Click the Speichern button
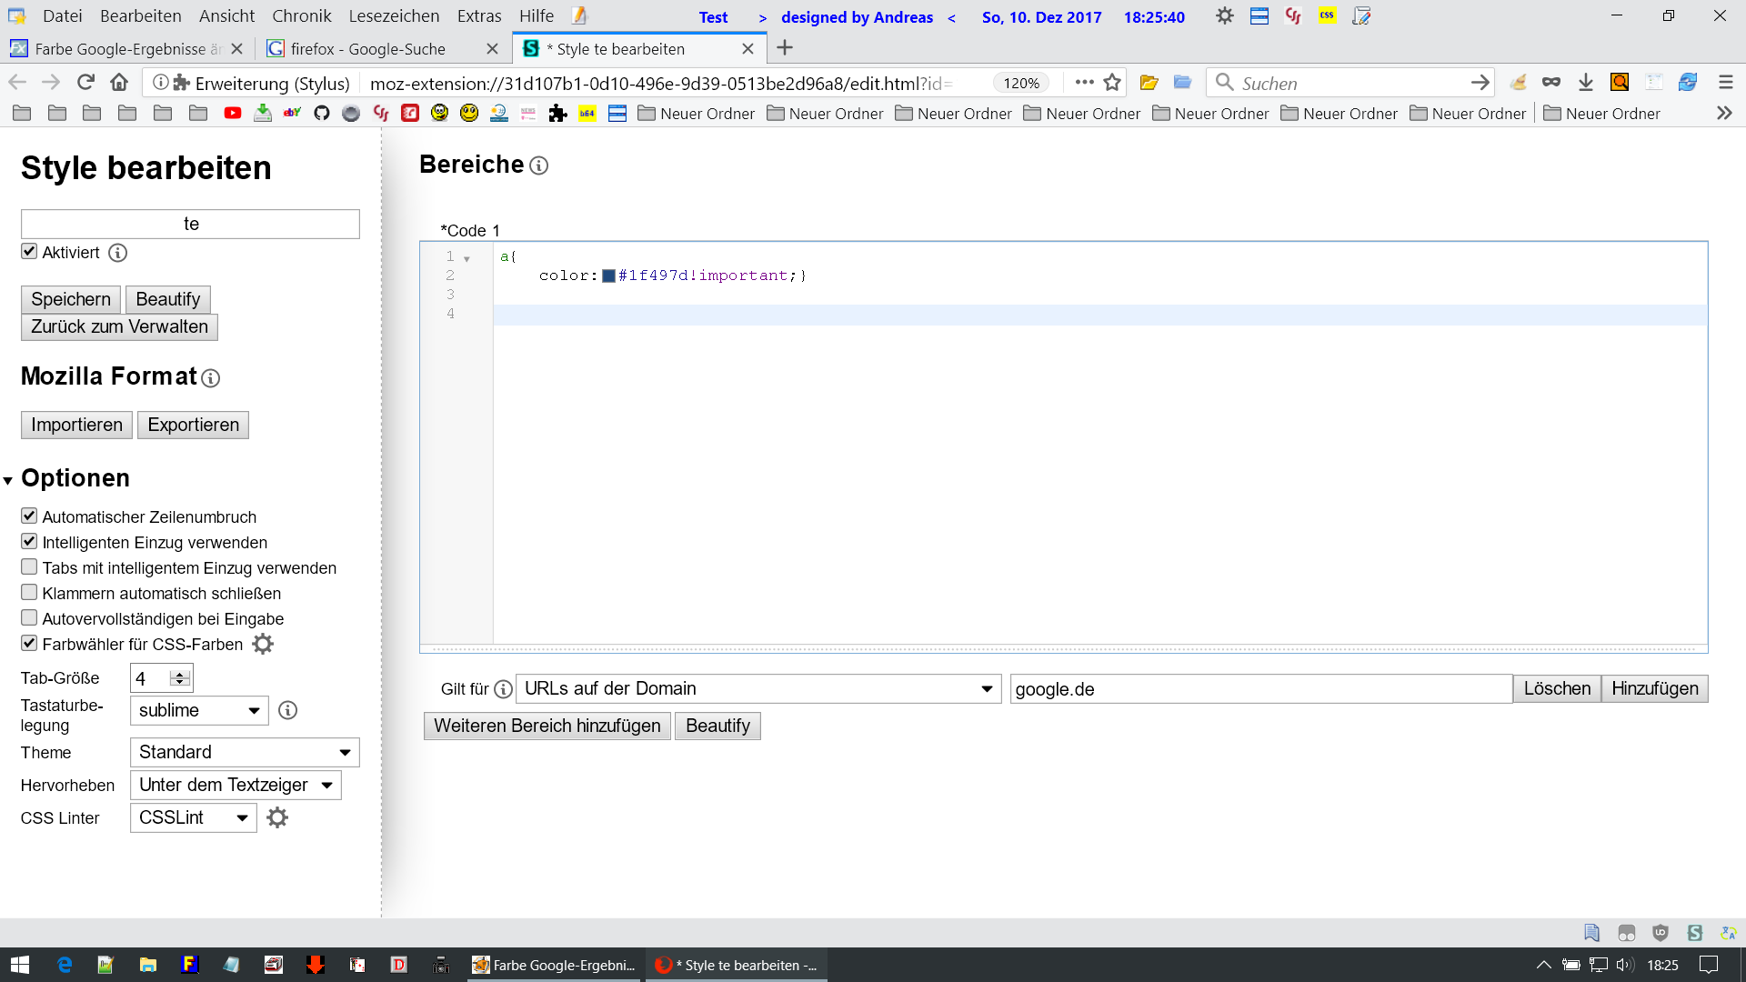 [x=70, y=299]
